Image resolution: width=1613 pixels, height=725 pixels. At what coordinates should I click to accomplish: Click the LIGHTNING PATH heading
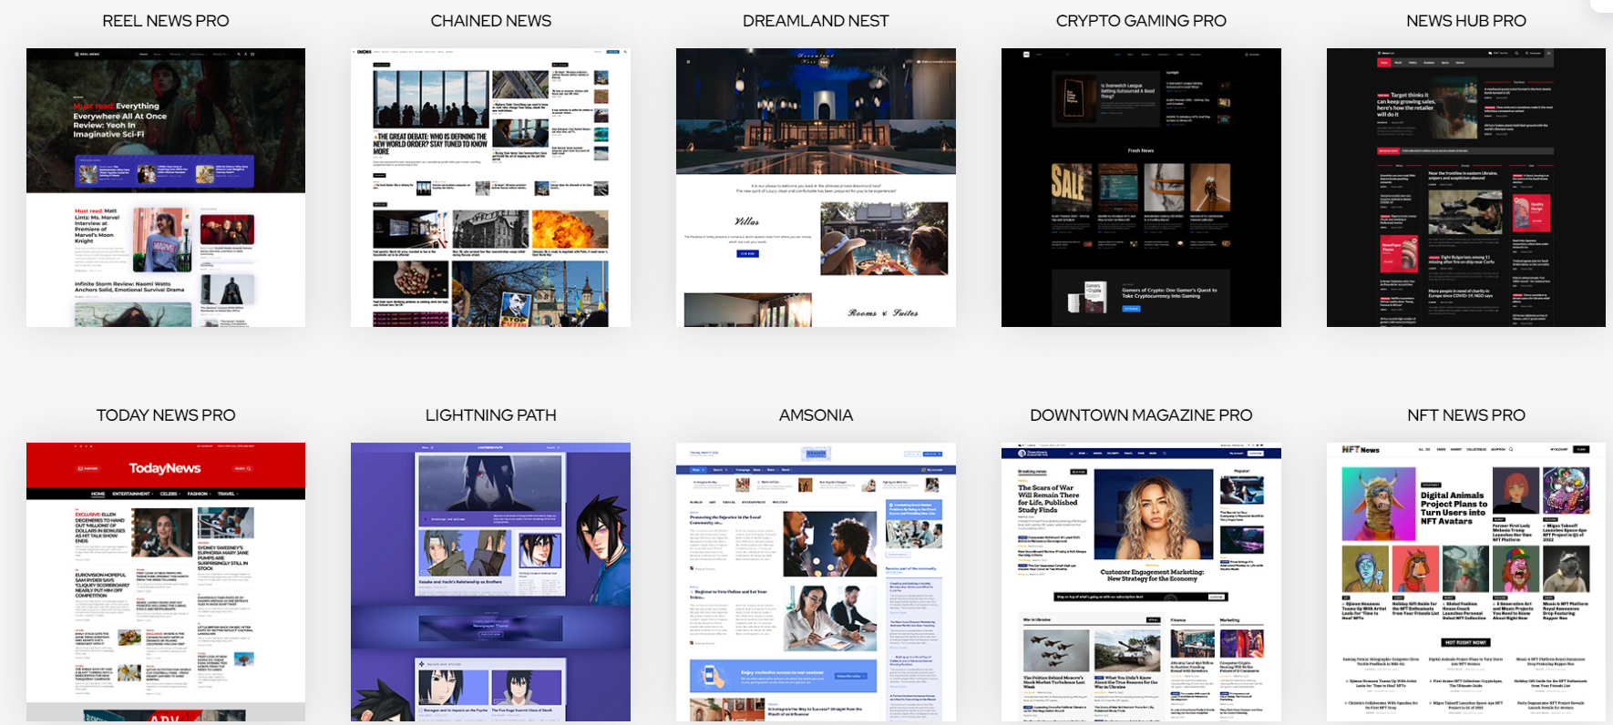coord(490,415)
